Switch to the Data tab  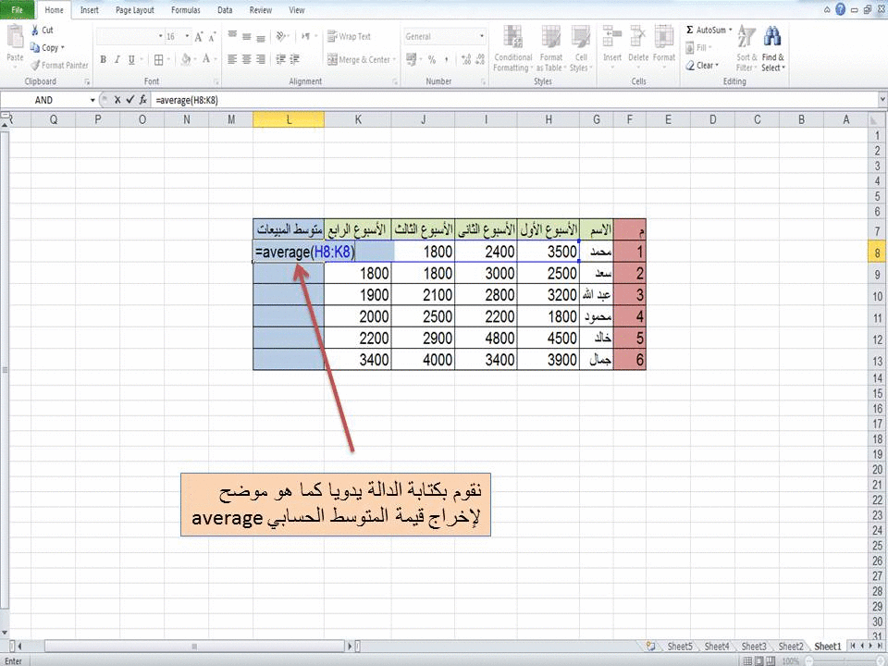click(225, 9)
